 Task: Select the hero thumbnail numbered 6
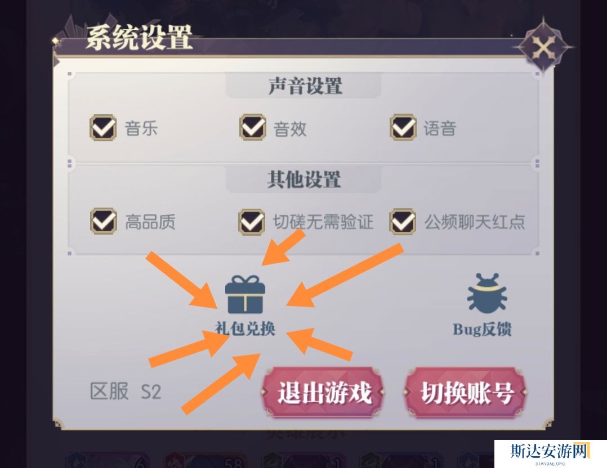pos(107,460)
